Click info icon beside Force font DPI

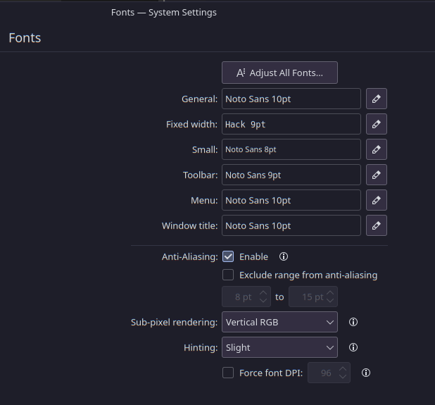tap(366, 373)
